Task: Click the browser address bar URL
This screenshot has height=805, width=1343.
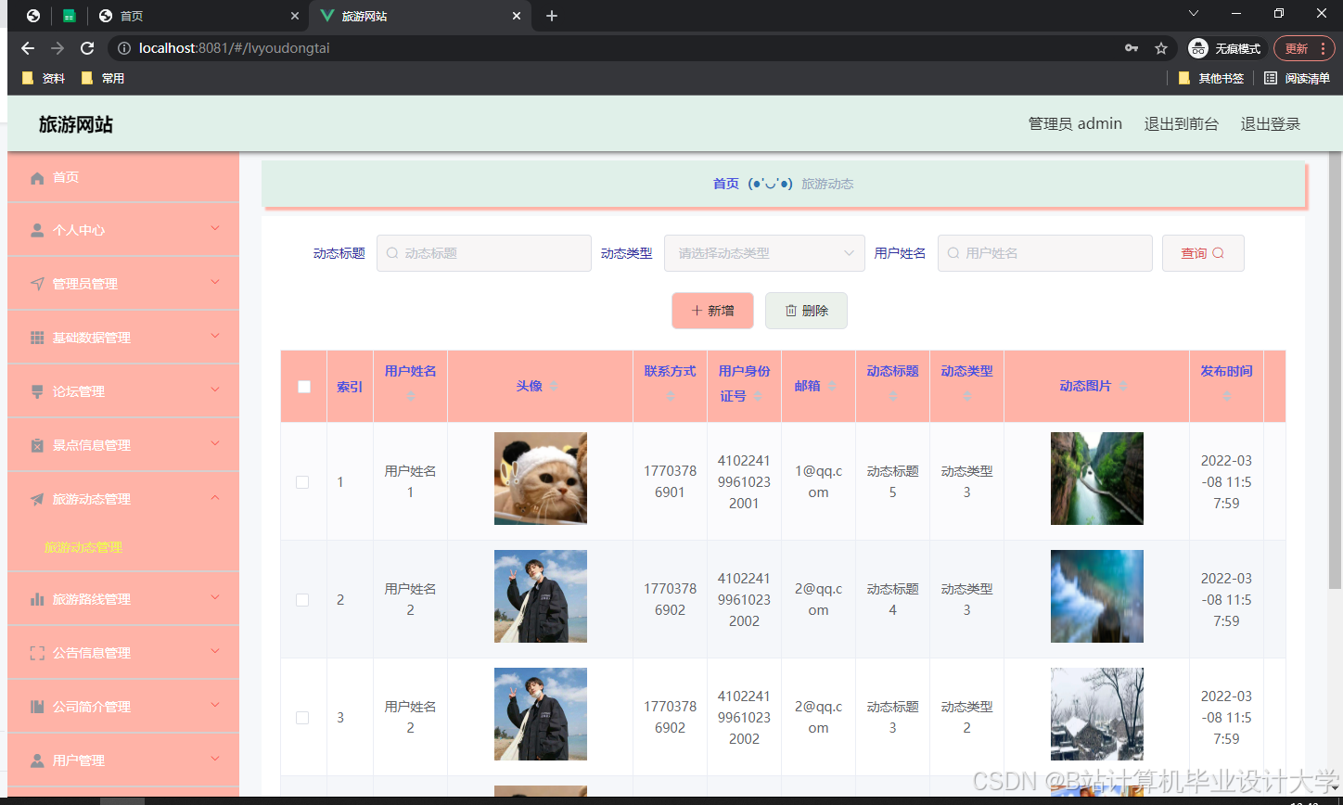Action: coord(234,48)
